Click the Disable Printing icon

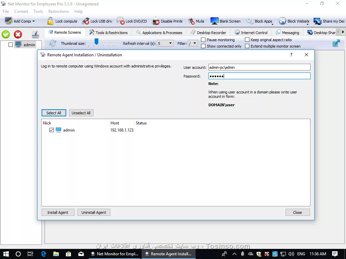156,21
